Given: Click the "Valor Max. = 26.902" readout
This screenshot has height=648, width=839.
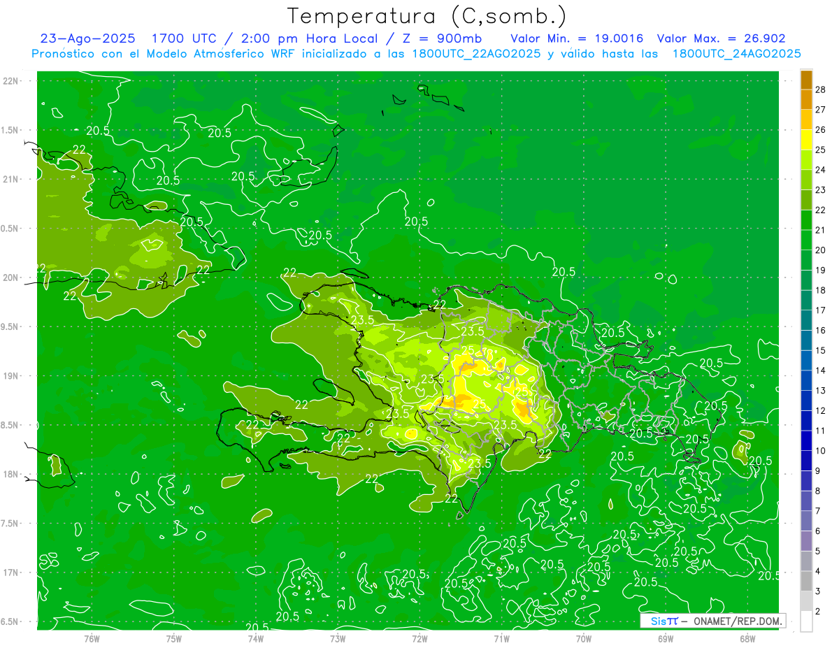Looking at the screenshot, I should [x=722, y=39].
